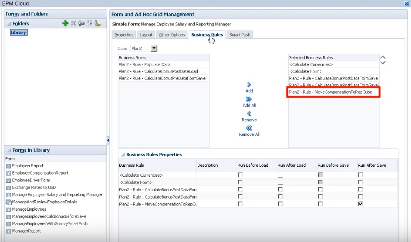Click the Remove All double-arrow icon
The height and width of the screenshot is (242, 411).
pyautogui.click(x=249, y=128)
